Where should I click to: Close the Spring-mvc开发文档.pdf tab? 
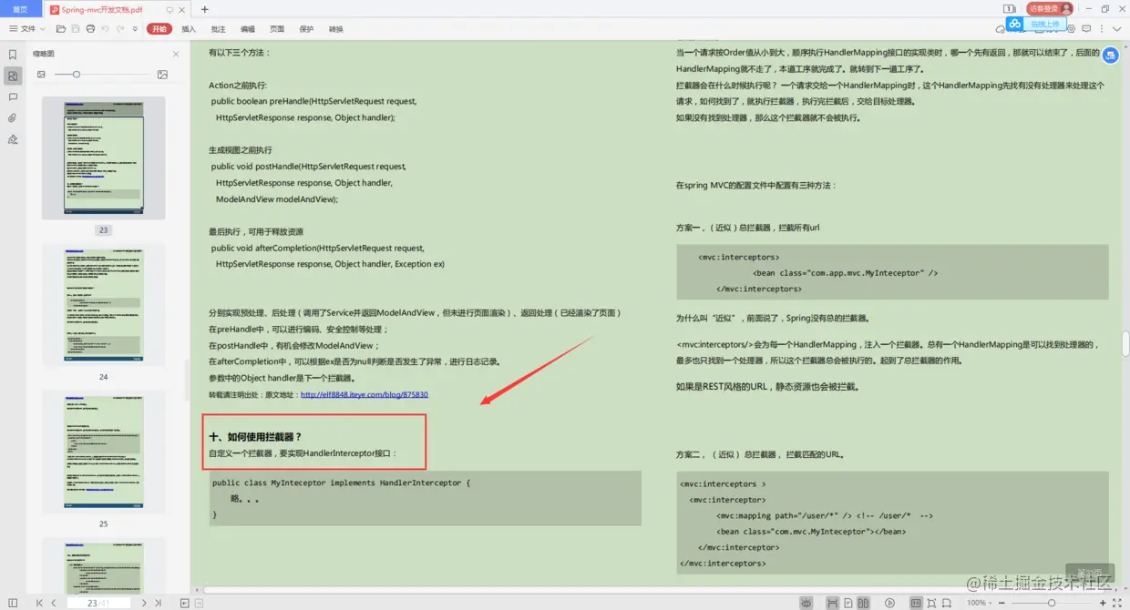[x=182, y=9]
